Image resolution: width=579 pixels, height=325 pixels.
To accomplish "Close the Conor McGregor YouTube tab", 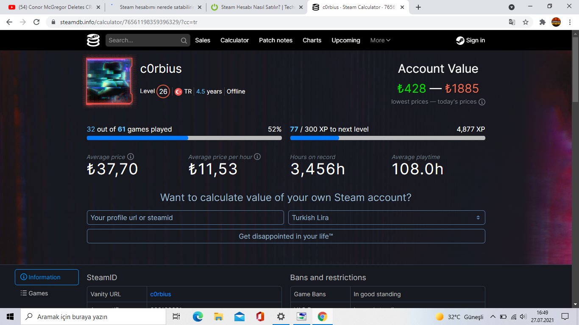I will tap(98, 7).
